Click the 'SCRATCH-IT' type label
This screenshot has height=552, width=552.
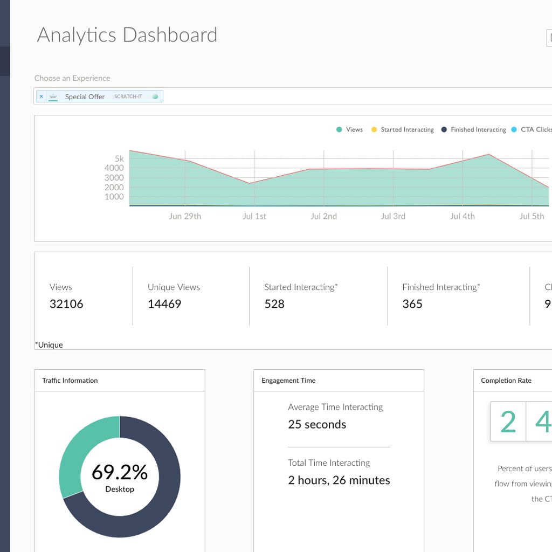pos(128,96)
